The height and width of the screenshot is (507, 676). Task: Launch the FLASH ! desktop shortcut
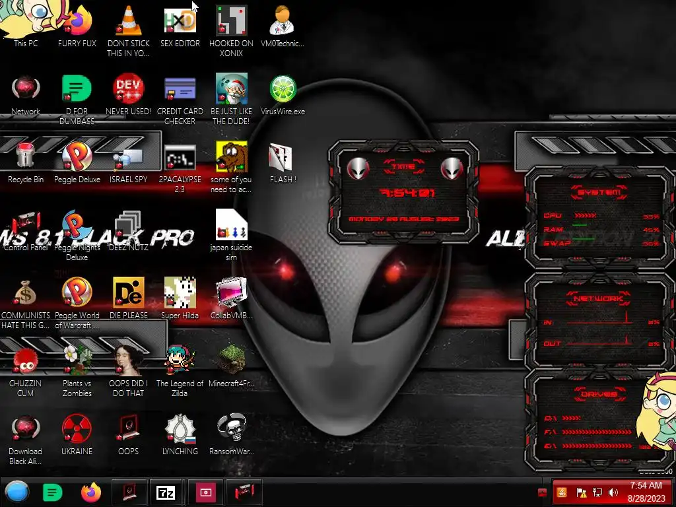[283, 163]
